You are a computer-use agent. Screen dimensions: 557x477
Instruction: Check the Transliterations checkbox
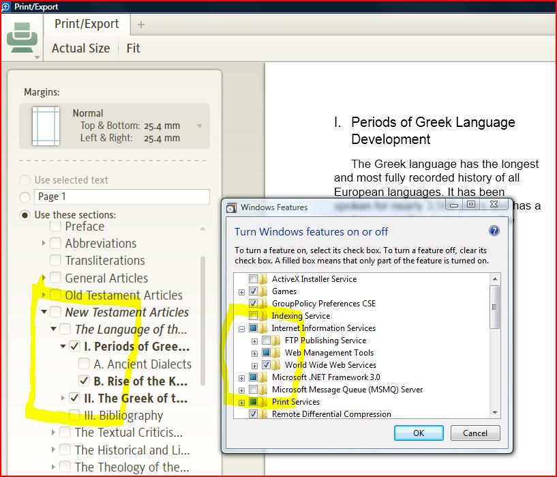55,260
